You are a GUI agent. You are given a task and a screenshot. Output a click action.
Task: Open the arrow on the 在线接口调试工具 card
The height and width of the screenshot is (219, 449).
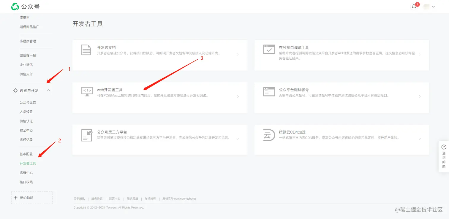(x=420, y=54)
